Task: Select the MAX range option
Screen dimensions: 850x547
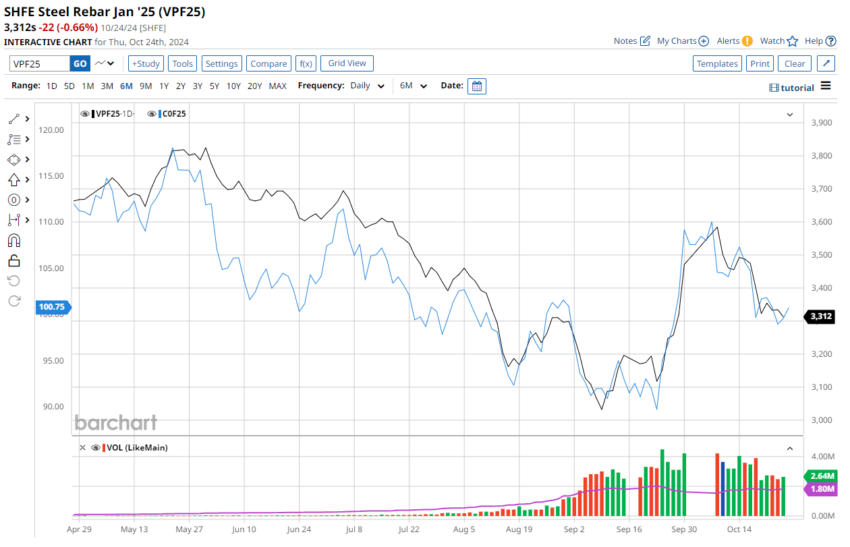Action: click(277, 86)
